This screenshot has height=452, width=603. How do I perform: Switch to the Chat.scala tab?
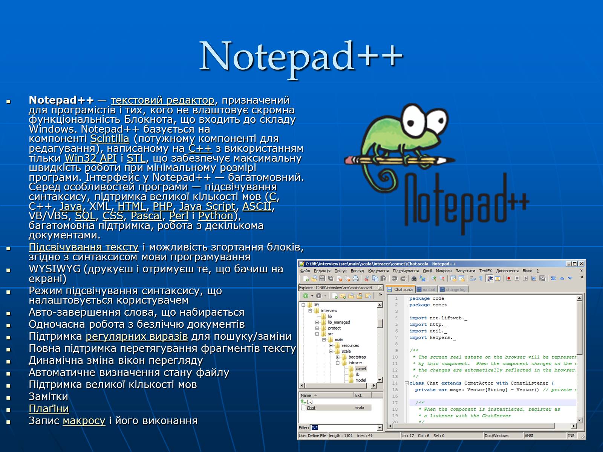(400, 289)
